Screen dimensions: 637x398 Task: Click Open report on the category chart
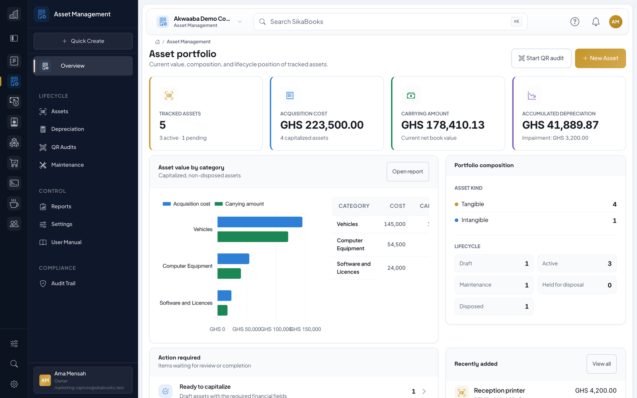pyautogui.click(x=408, y=172)
